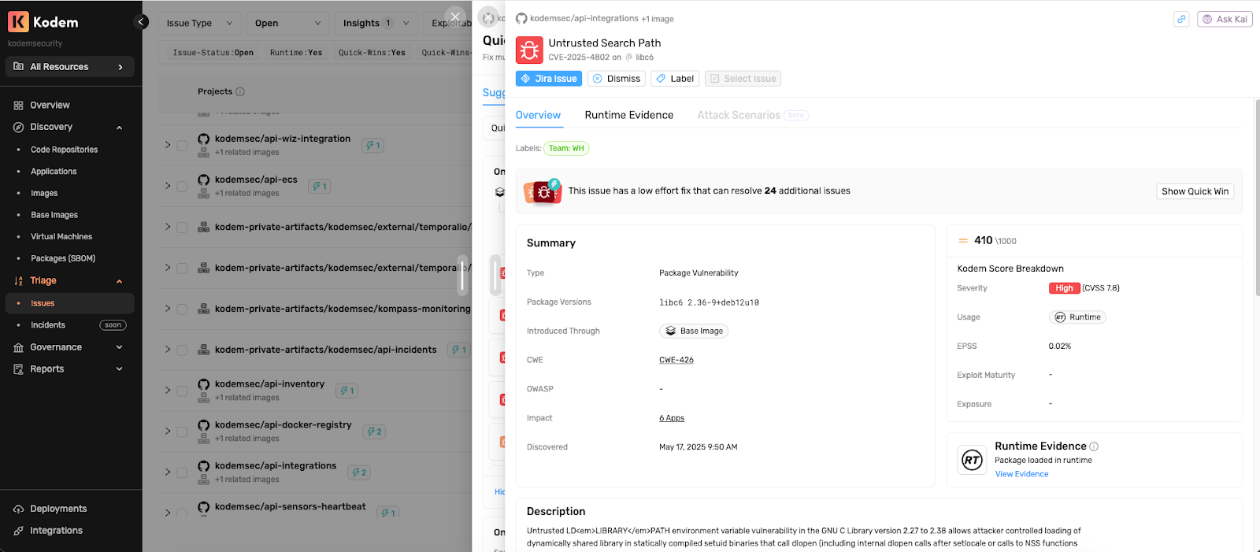
Task: Click the Label button
Action: click(x=675, y=79)
